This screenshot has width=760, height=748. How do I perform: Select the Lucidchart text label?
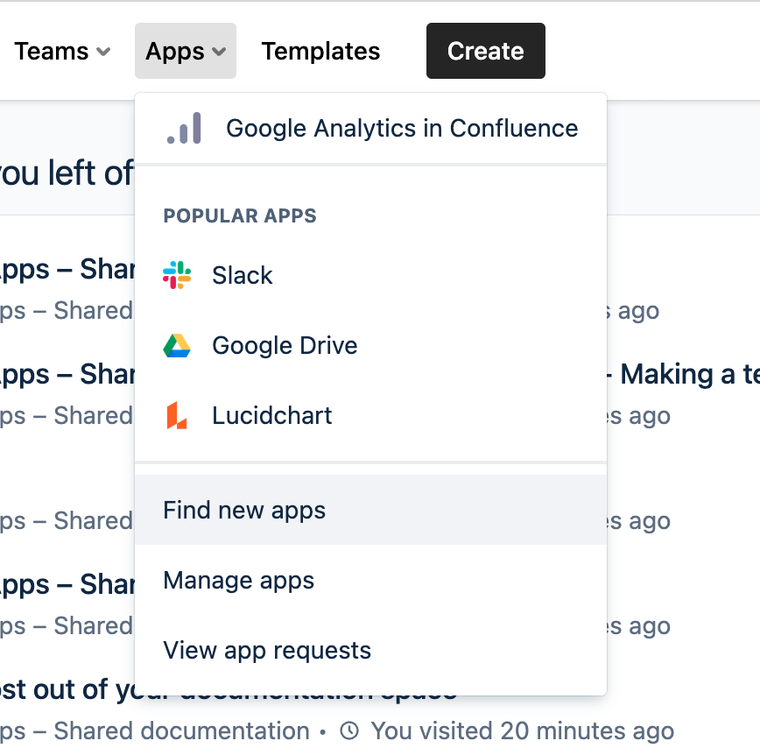tap(272, 415)
